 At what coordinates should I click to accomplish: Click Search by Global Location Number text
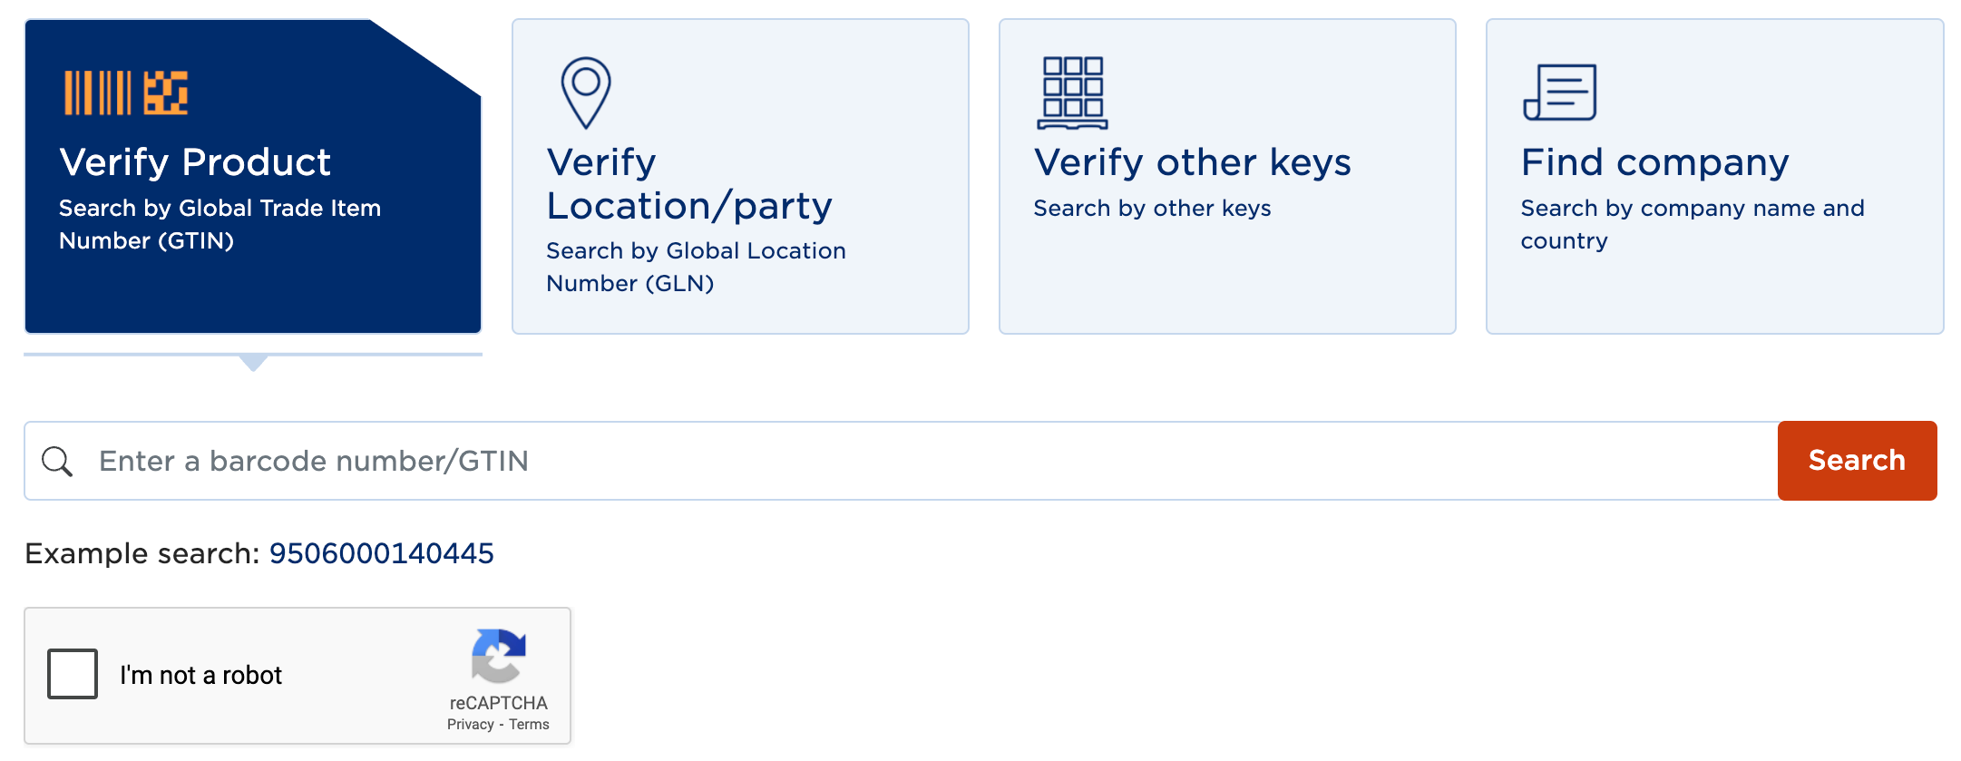[696, 267]
